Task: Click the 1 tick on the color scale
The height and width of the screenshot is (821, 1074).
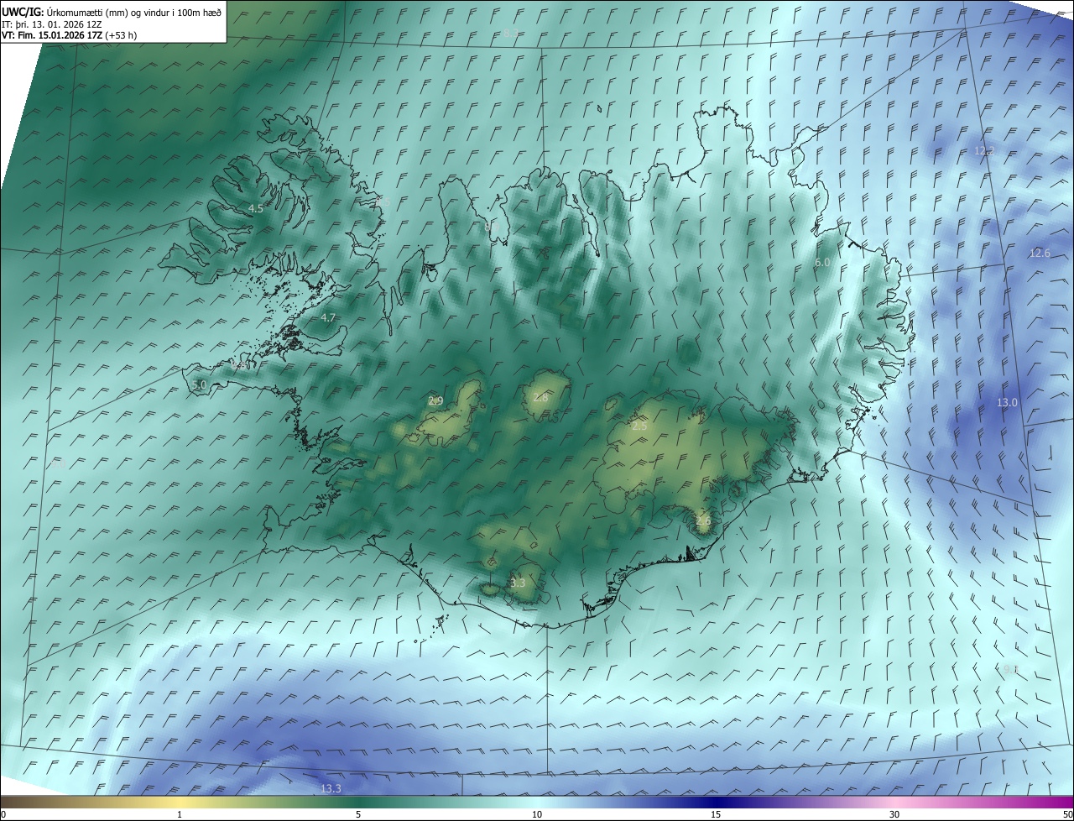Action: tap(180, 815)
